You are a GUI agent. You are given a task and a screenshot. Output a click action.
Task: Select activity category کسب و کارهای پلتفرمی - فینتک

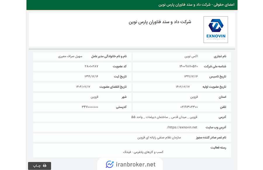tap(143, 152)
